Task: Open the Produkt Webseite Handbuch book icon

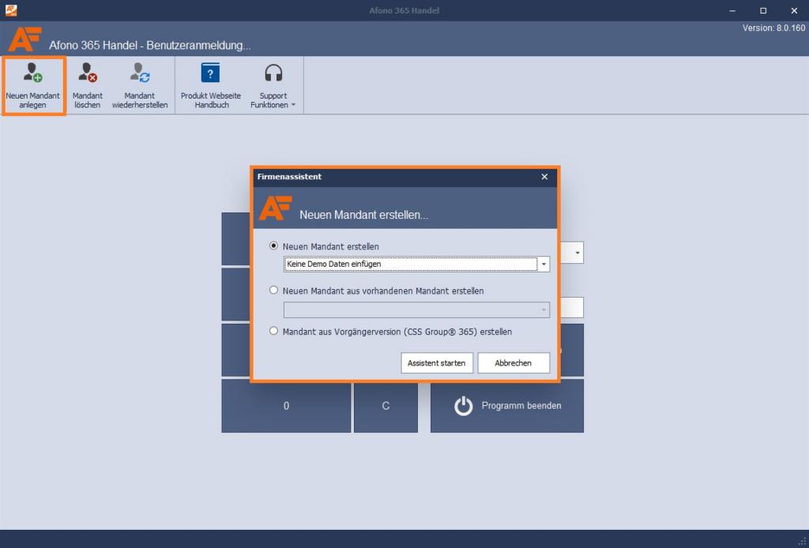Action: pos(210,73)
